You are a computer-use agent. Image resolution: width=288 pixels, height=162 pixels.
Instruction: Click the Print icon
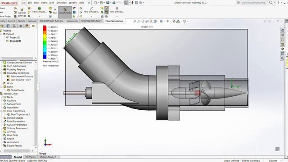[x=114, y=3]
